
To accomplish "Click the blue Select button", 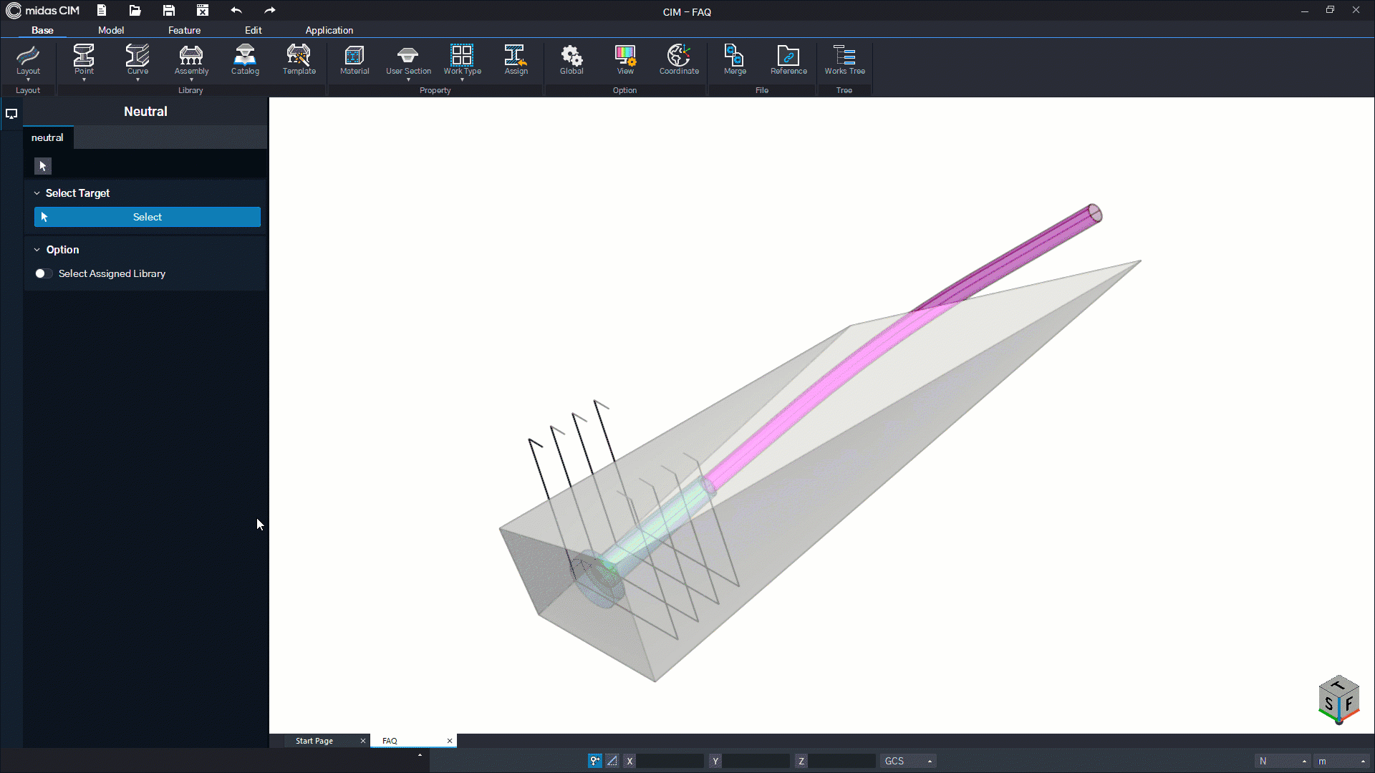I will point(148,217).
